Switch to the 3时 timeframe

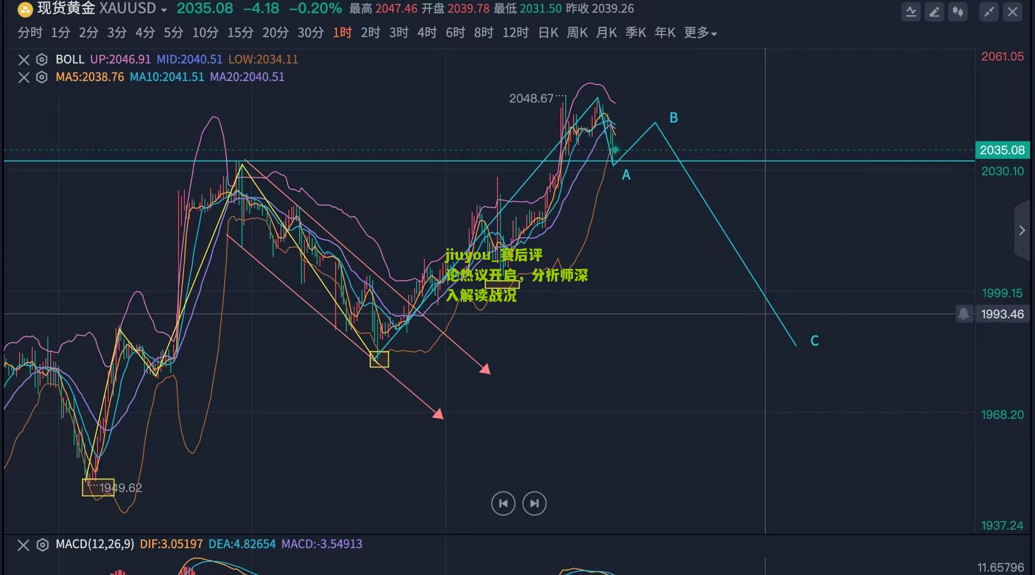pyautogui.click(x=399, y=33)
